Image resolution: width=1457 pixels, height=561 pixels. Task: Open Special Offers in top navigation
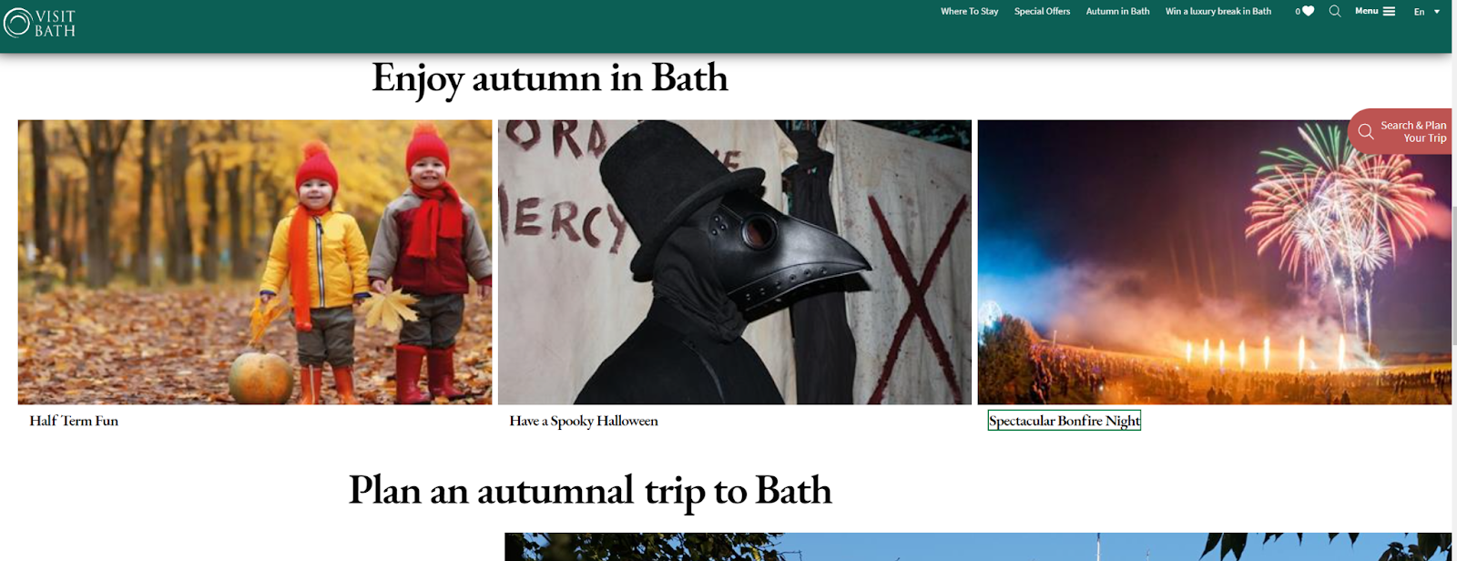(x=1042, y=11)
